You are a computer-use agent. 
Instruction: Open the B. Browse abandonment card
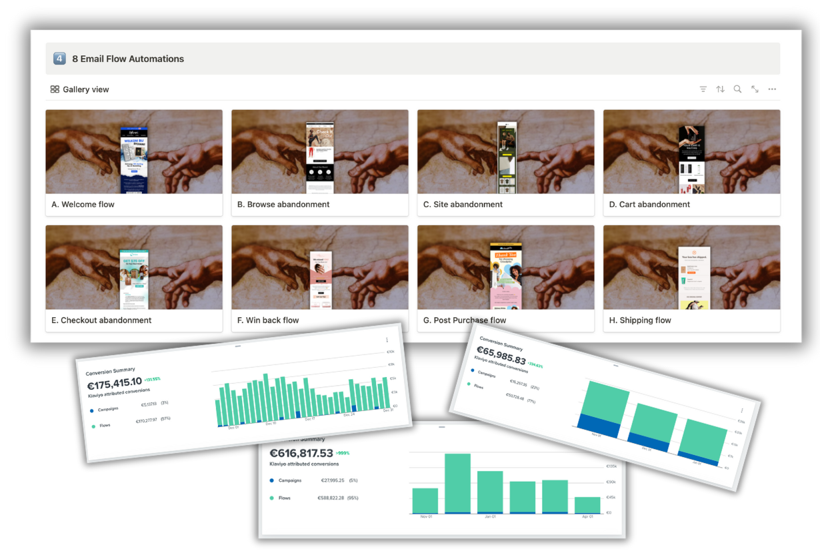(319, 162)
